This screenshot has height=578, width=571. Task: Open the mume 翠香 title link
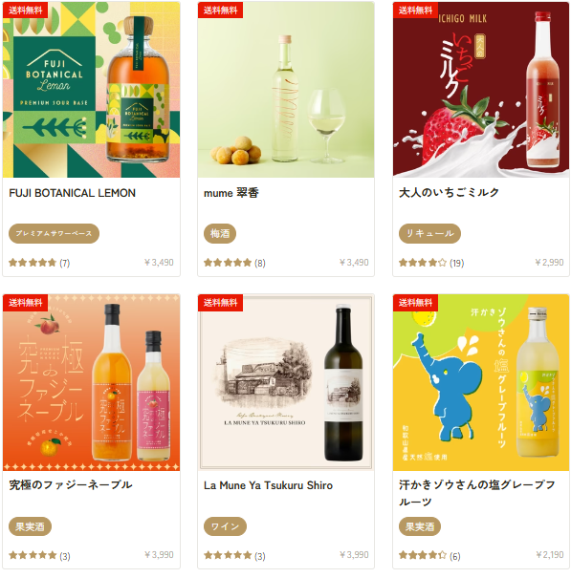[231, 193]
